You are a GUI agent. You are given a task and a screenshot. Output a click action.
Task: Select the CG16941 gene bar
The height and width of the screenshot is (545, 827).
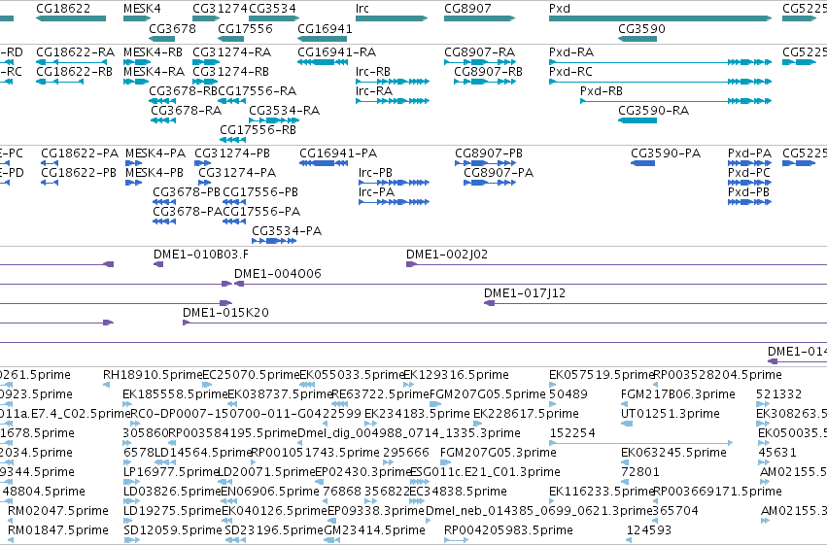point(323,39)
